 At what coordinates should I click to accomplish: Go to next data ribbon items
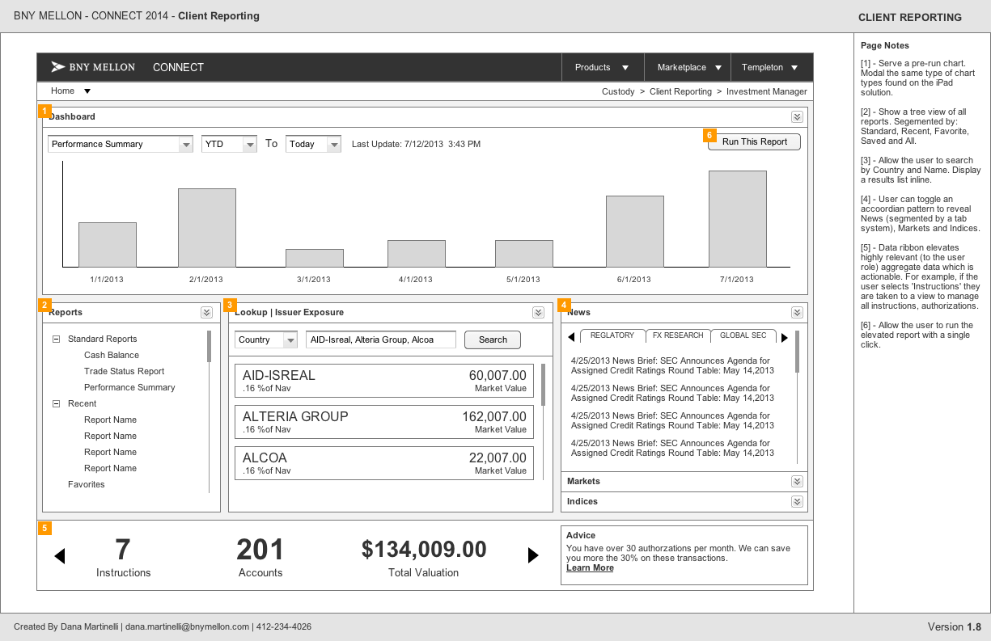[x=533, y=555]
